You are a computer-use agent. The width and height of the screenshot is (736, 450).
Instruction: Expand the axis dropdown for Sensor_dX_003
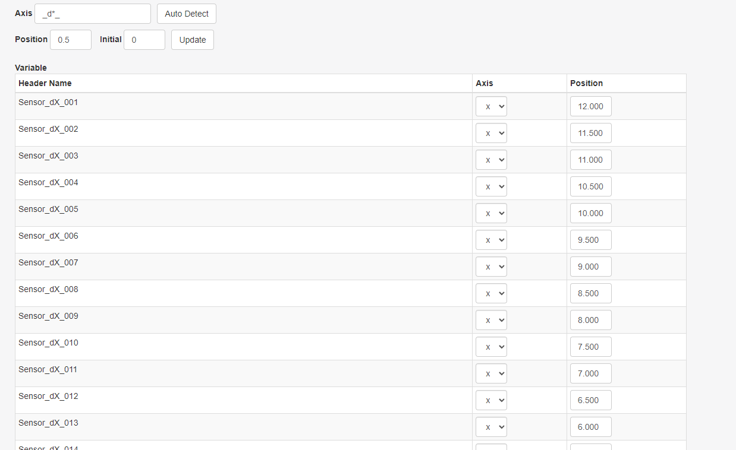491,160
